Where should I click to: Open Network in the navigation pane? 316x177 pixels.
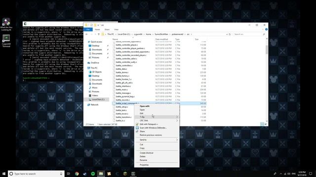(94, 105)
